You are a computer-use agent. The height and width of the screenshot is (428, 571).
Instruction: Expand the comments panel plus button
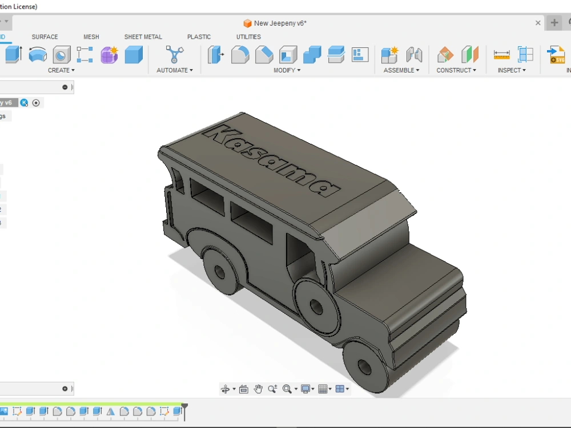65,389
